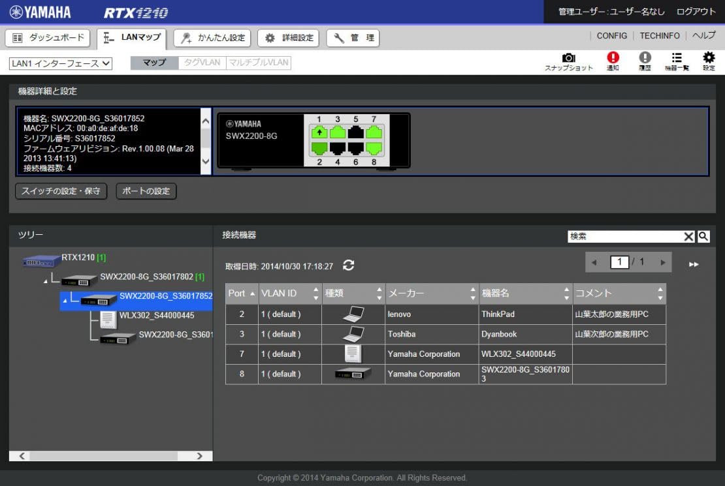
Task: Select the bottom SWX2200-8G_S3601 tree node
Action: pos(175,335)
